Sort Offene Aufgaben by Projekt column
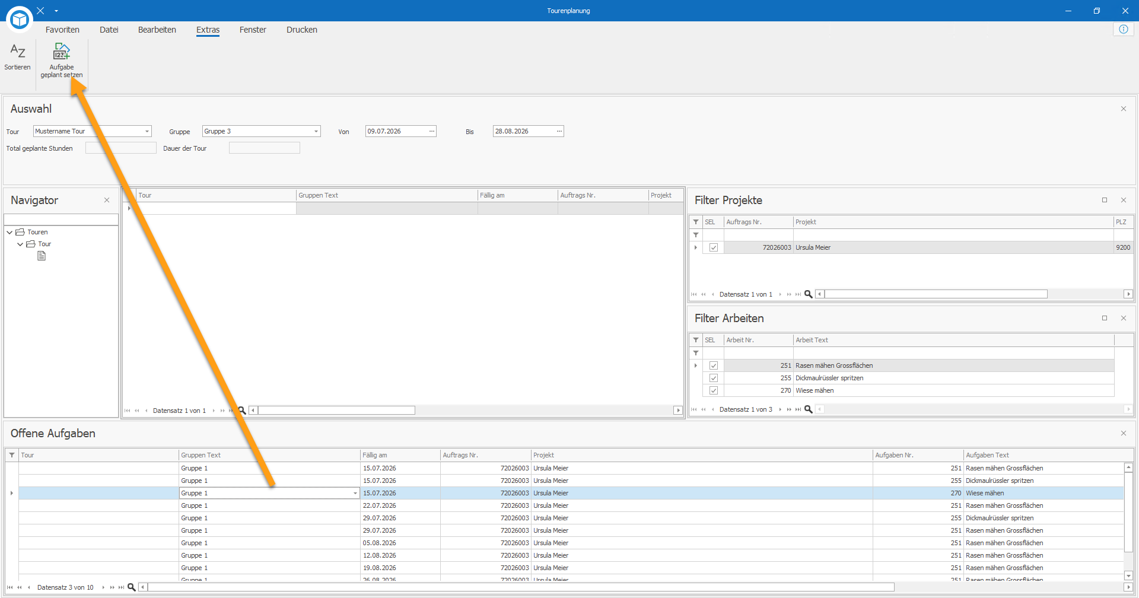Viewport: 1139px width, 598px height. [702, 455]
